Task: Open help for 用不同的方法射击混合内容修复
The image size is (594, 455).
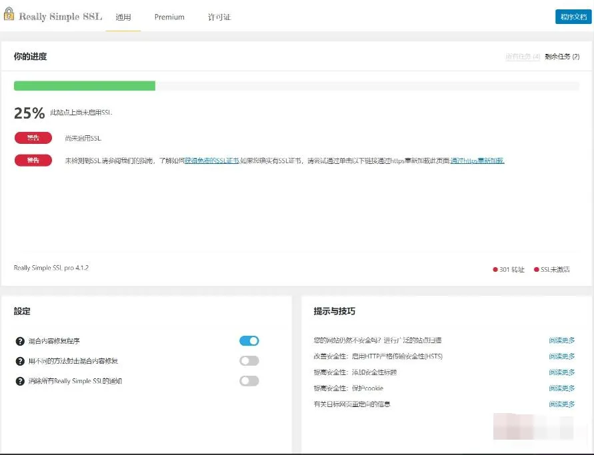Action: click(x=20, y=361)
